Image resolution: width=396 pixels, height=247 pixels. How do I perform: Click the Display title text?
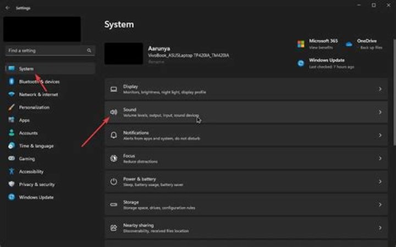[130, 87]
